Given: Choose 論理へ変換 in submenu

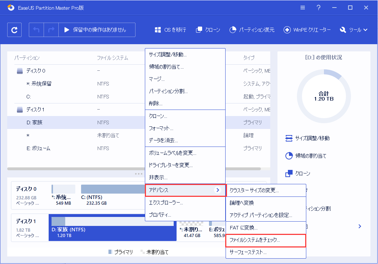Looking at the screenshot, I should [x=266, y=203].
